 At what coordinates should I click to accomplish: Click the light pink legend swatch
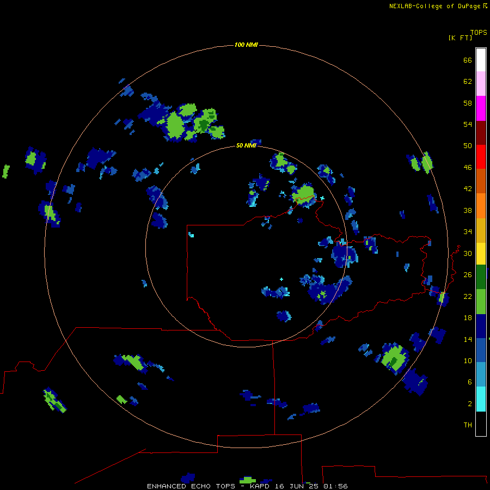pyautogui.click(x=481, y=83)
